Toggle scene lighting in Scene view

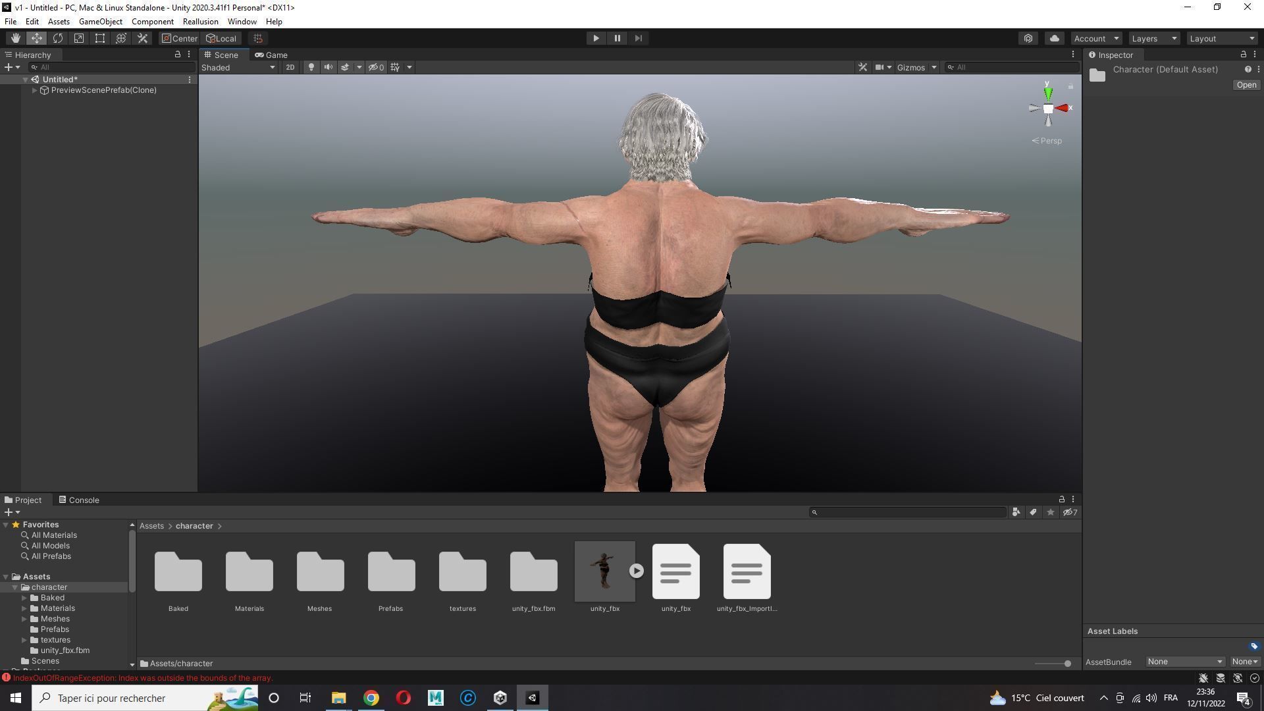(x=311, y=66)
